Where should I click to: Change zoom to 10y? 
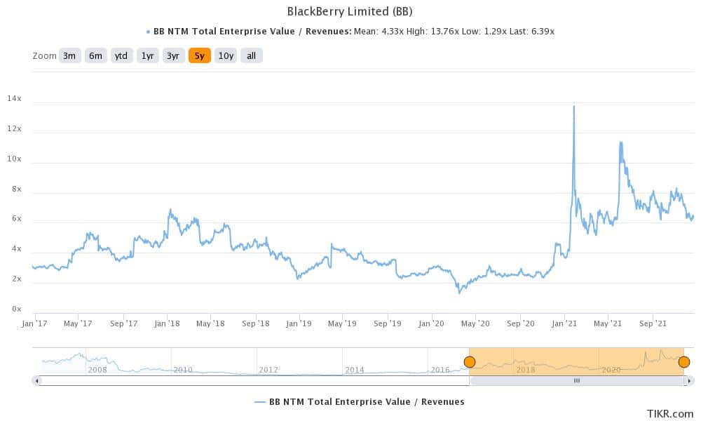(225, 56)
